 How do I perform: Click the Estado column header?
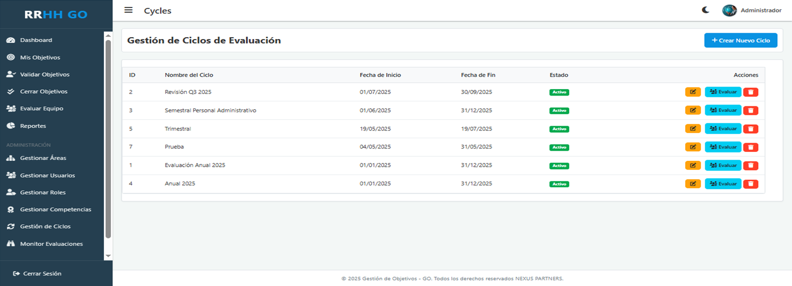559,75
